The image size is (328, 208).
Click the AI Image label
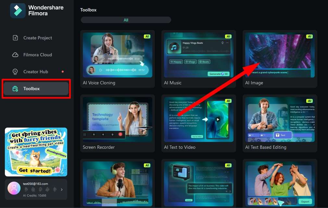click(254, 83)
